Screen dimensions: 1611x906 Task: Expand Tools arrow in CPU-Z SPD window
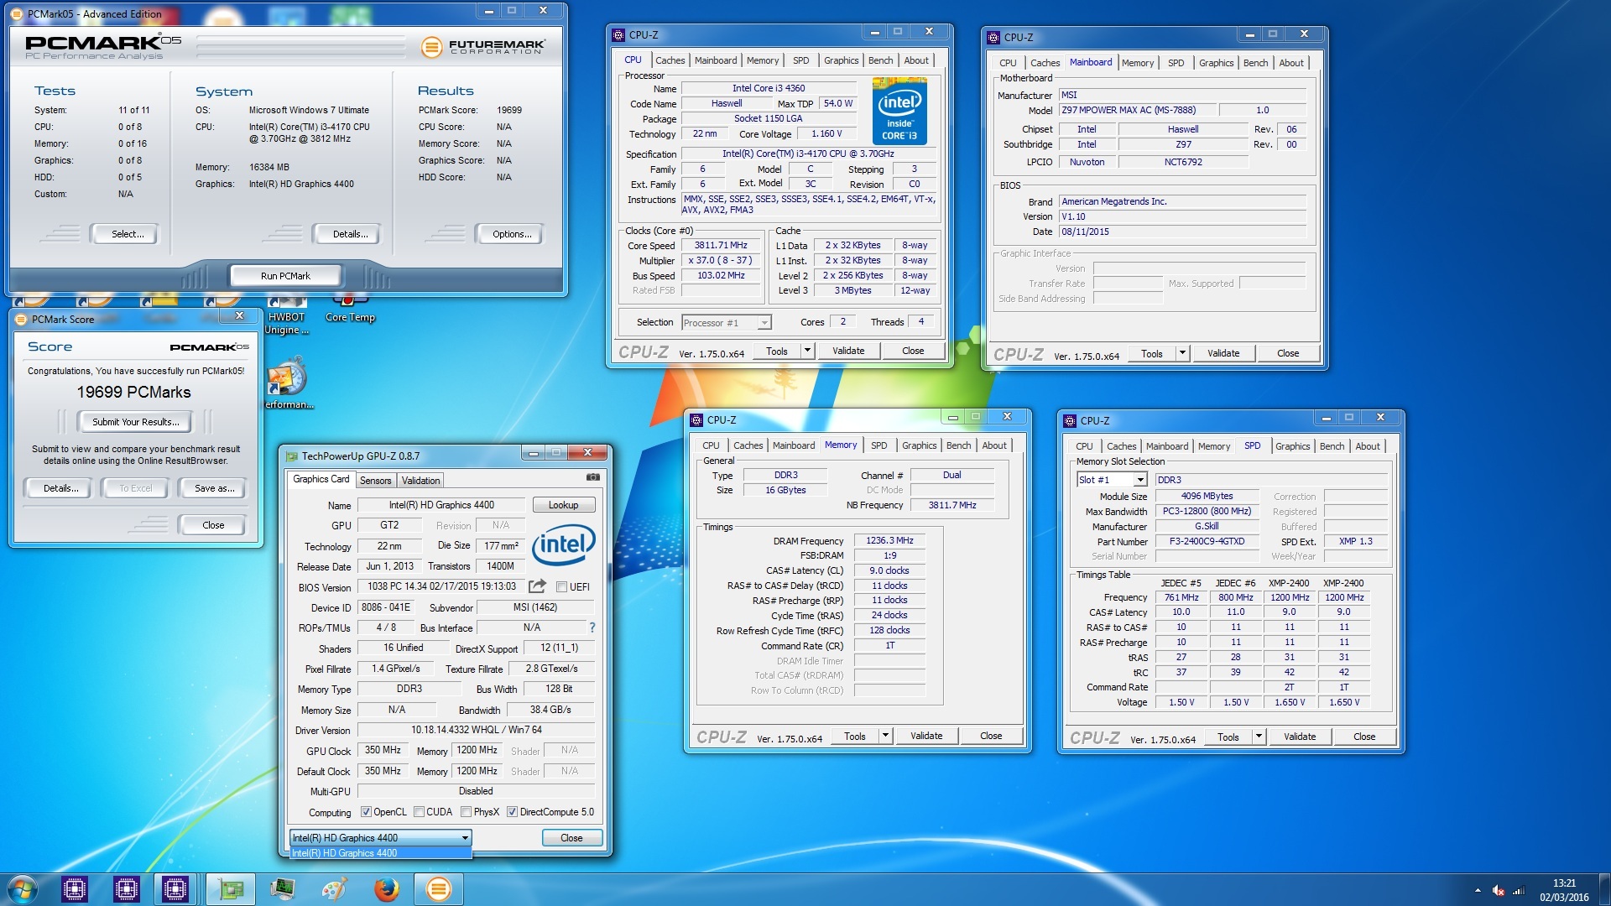[x=1259, y=737]
